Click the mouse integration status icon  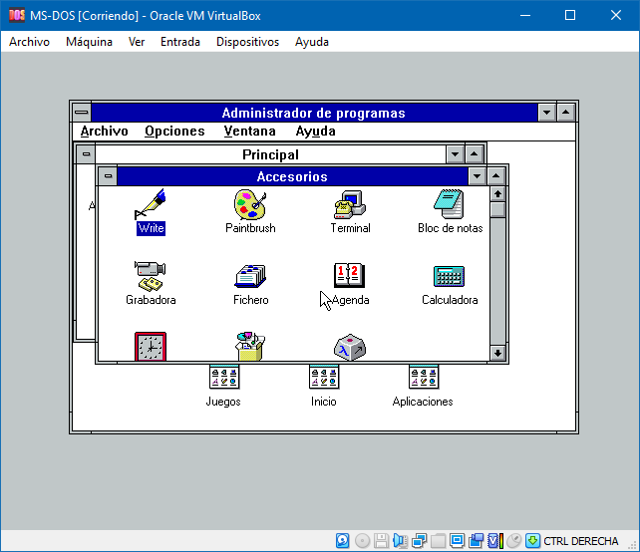click(x=513, y=541)
